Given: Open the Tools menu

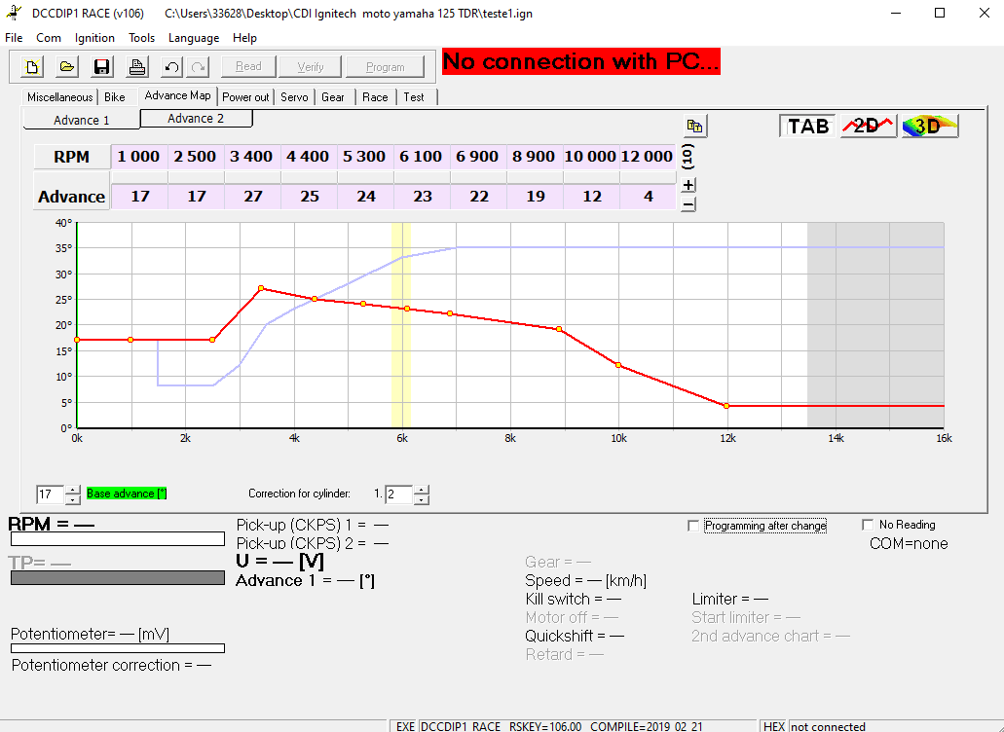Looking at the screenshot, I should pyautogui.click(x=141, y=38).
